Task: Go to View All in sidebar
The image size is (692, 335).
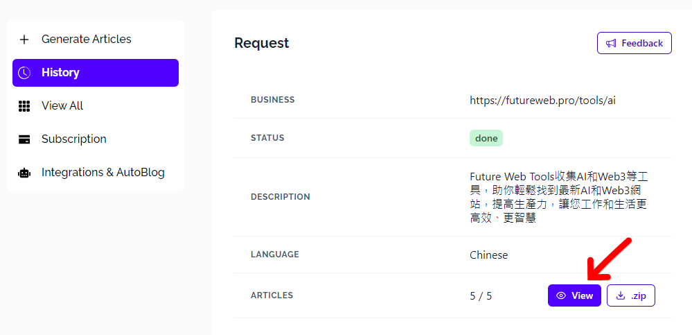Action: (62, 106)
